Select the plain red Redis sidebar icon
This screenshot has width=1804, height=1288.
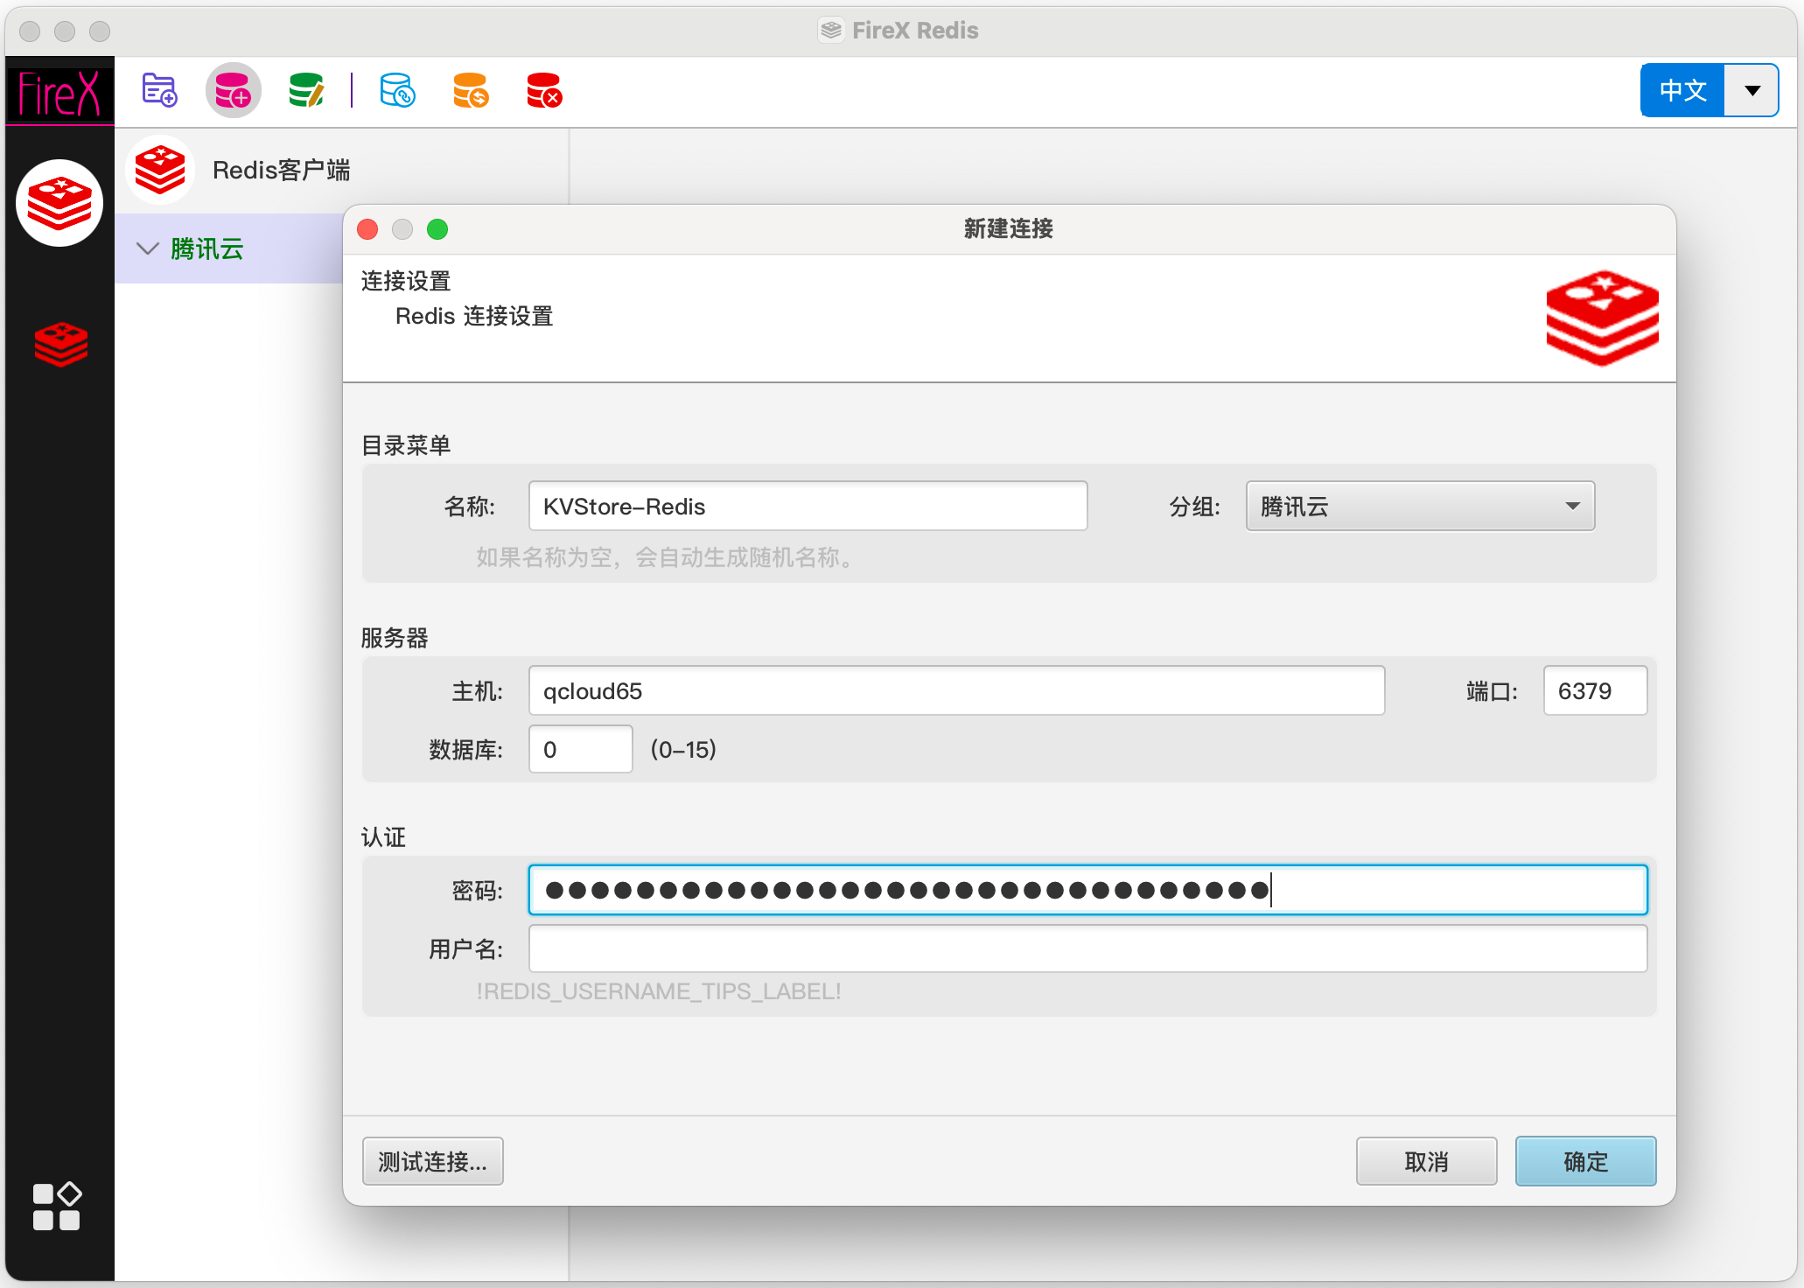click(60, 345)
